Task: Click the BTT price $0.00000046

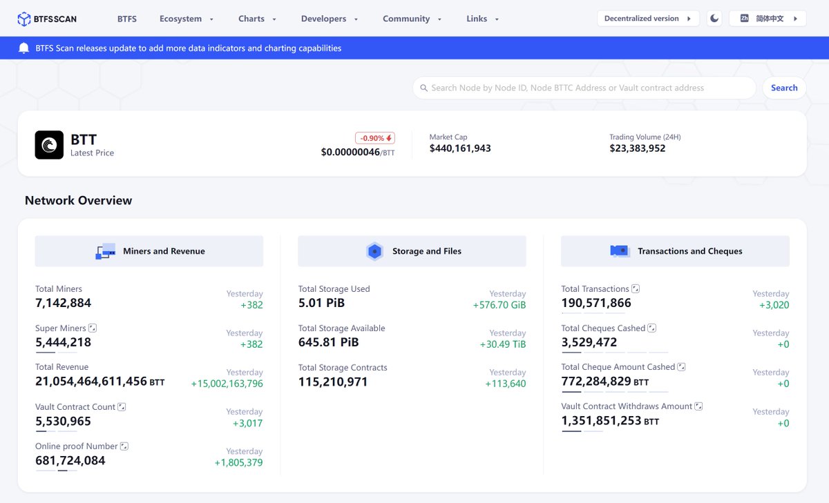Action: (x=350, y=152)
